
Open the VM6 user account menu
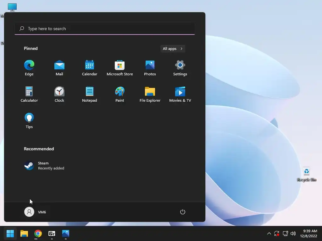click(35, 212)
